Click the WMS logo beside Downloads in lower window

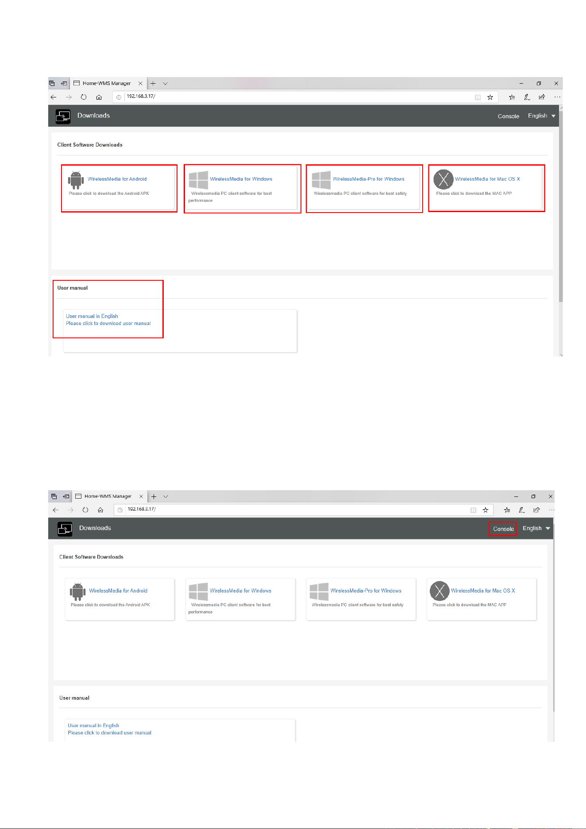click(x=65, y=529)
